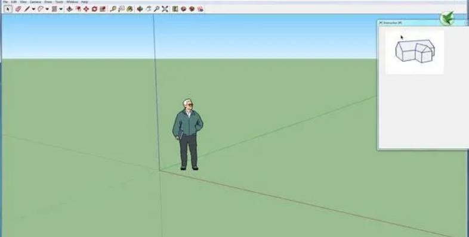Choose the Arc drawing tool
The height and width of the screenshot is (237, 469).
(x=41, y=9)
